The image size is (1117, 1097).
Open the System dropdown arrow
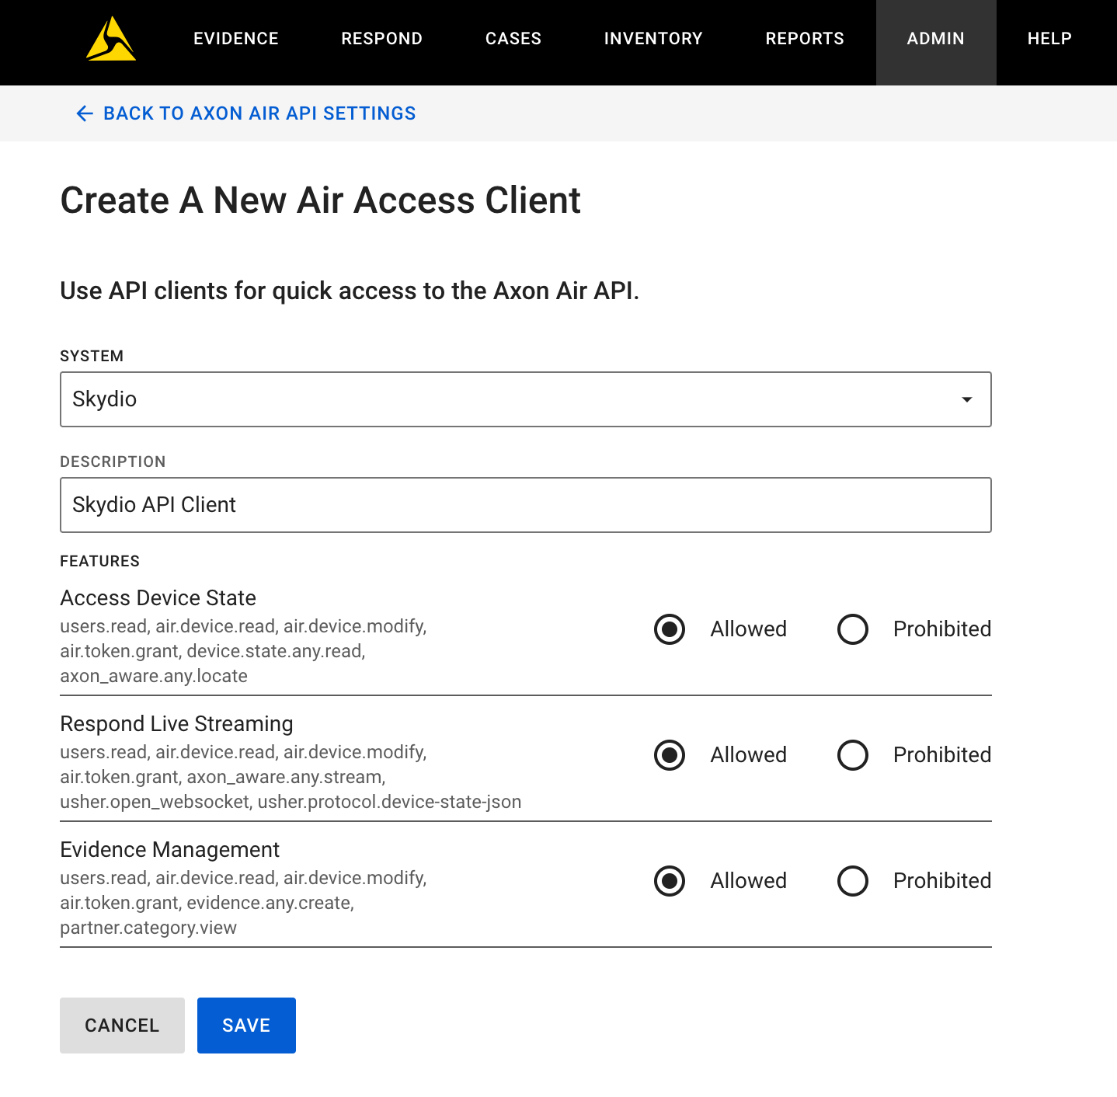(966, 399)
